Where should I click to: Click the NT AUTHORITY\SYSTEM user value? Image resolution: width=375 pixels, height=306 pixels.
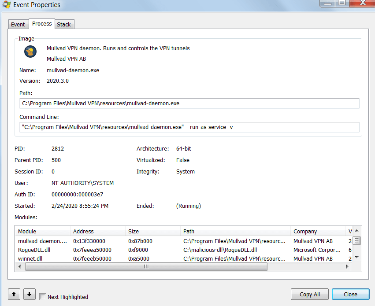pos(82,183)
